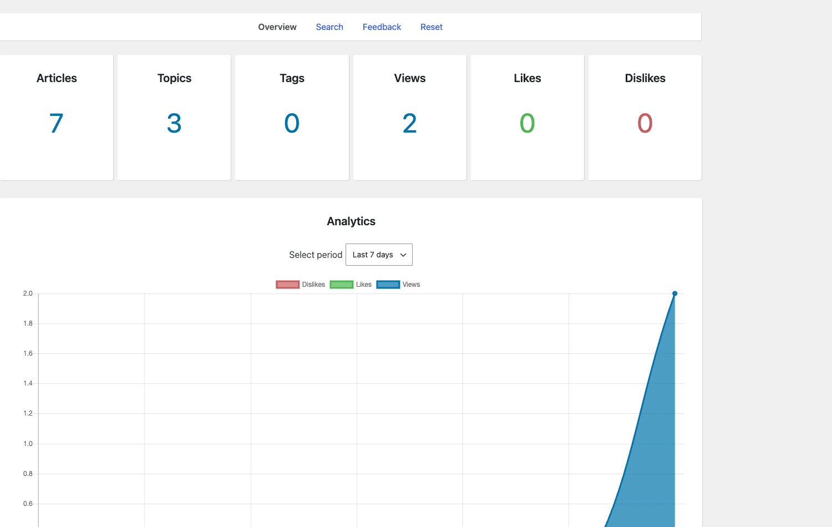Open the Reset tab
The height and width of the screenshot is (527, 832).
coord(432,27)
